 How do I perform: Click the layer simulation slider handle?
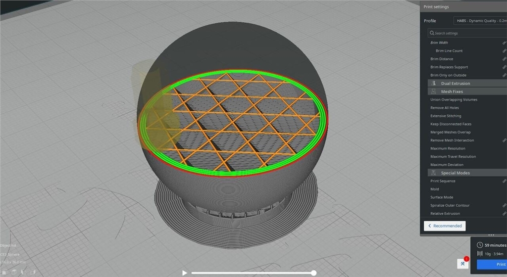pos(313,273)
